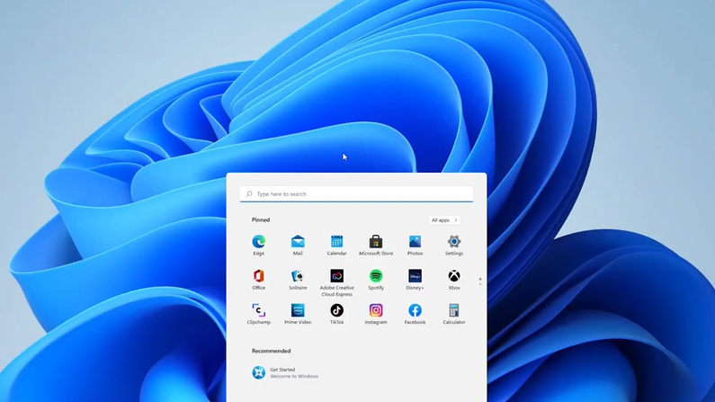
Task: Expand the All apps list
Action: (x=444, y=220)
